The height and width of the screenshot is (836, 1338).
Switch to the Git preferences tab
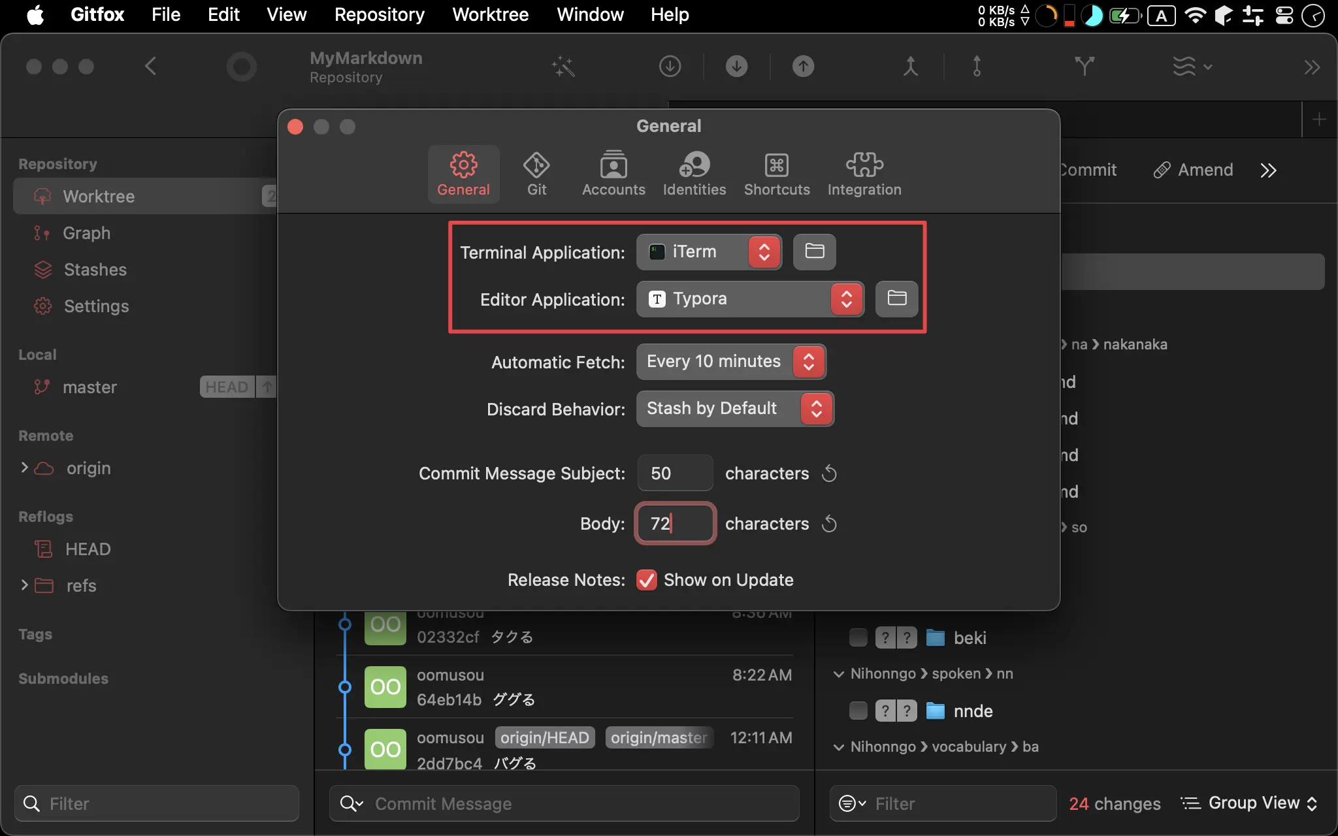(536, 174)
